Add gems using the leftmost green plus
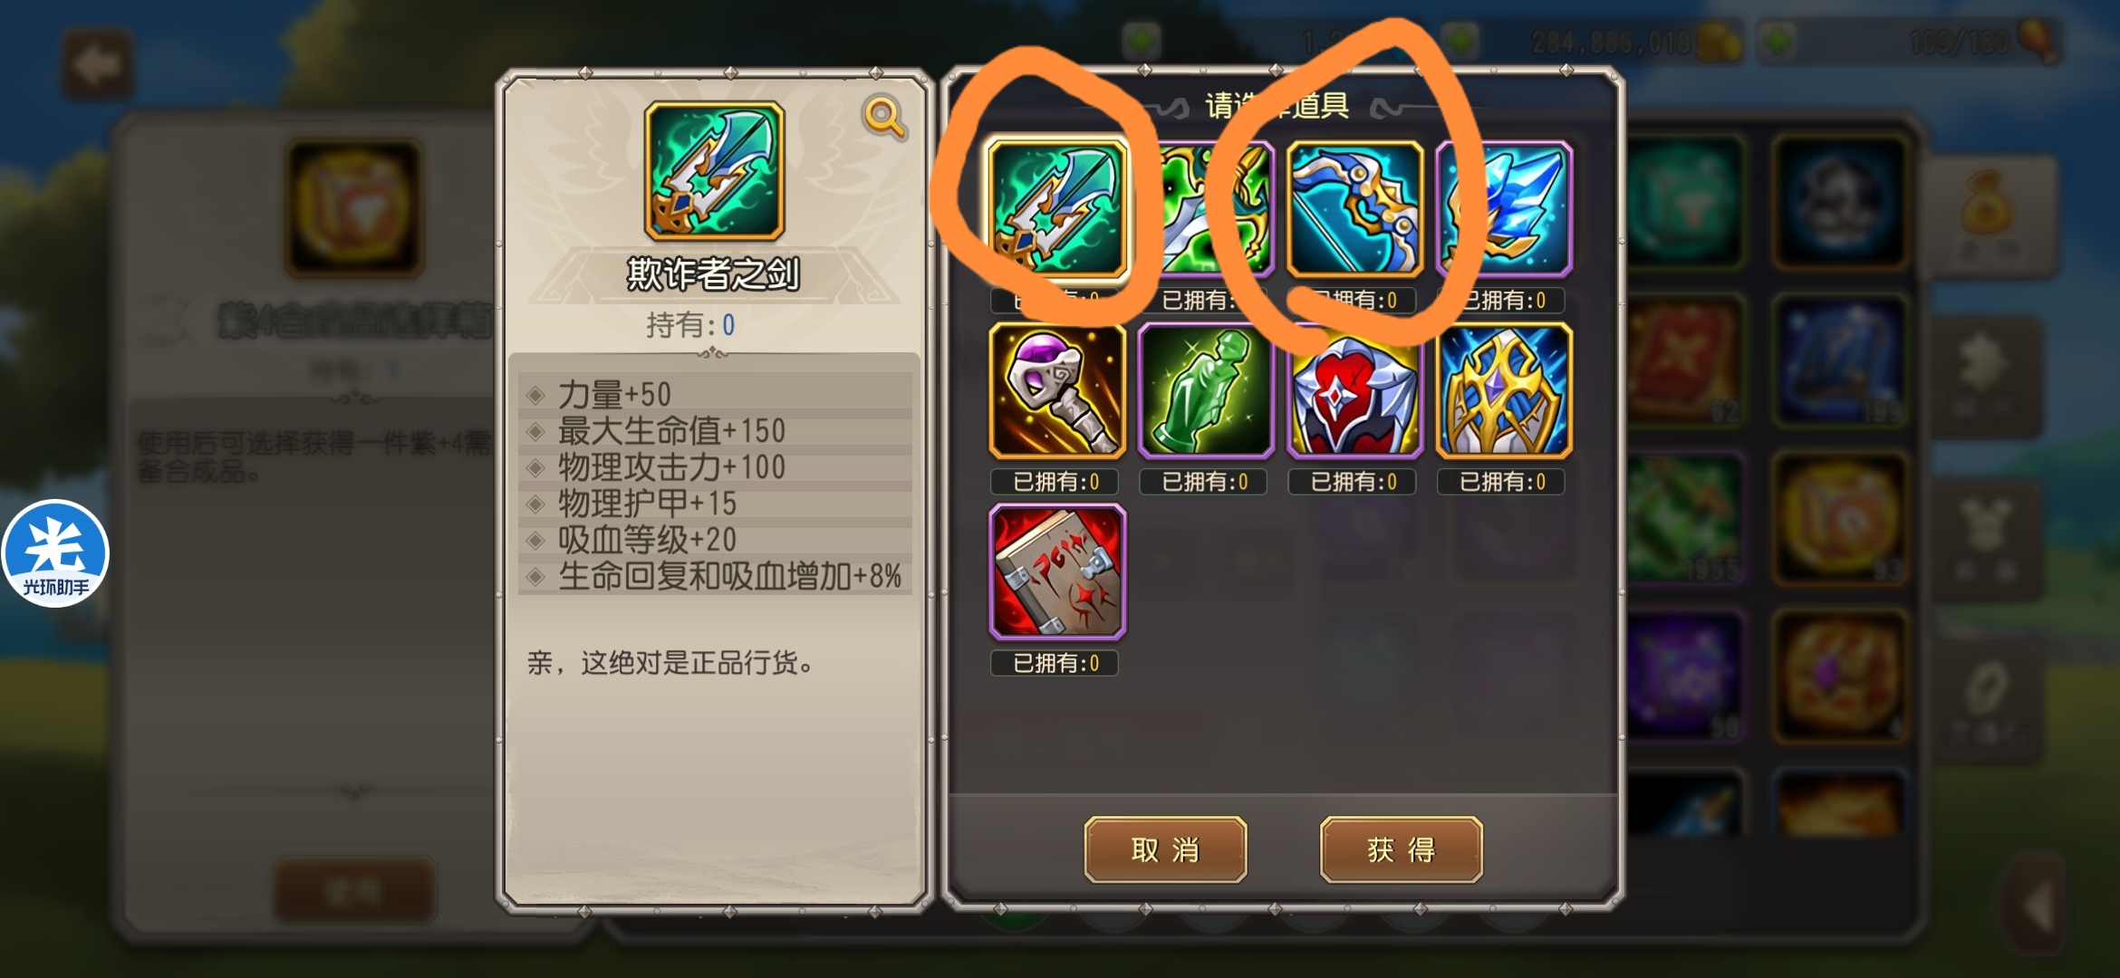2120x978 pixels. click(1141, 41)
